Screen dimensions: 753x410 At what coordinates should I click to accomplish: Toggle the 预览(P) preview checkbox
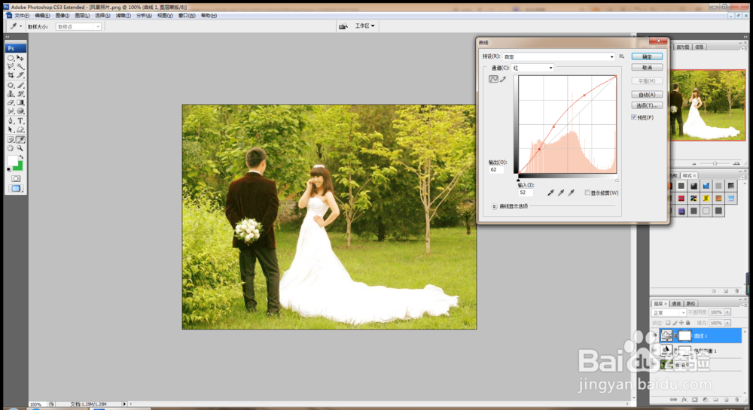pyautogui.click(x=634, y=117)
